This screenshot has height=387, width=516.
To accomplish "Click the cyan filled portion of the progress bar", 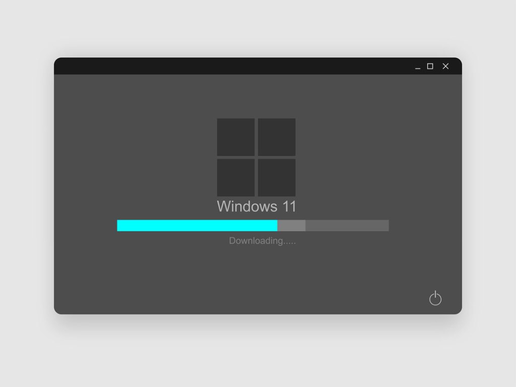I will [x=197, y=225].
